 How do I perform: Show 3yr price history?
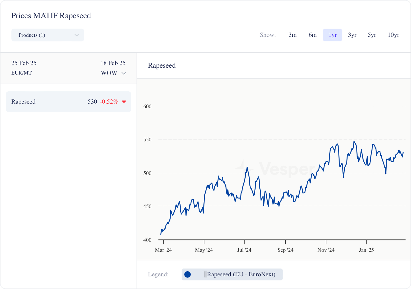pyautogui.click(x=352, y=35)
